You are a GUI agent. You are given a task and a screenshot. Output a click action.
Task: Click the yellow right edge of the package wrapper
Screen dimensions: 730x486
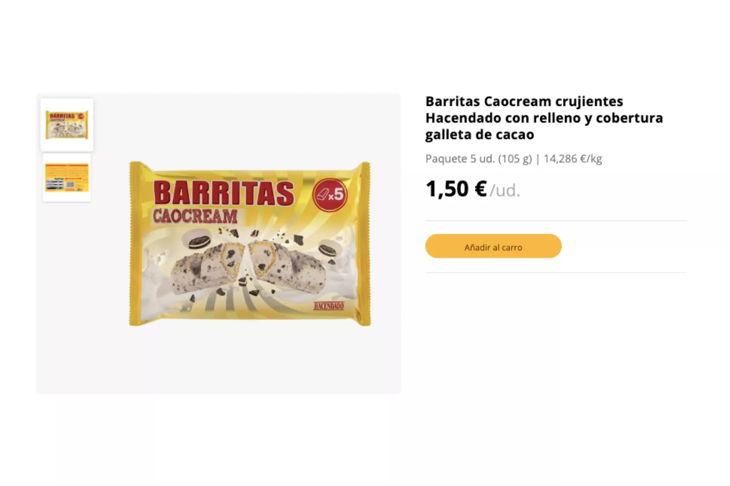(x=365, y=243)
